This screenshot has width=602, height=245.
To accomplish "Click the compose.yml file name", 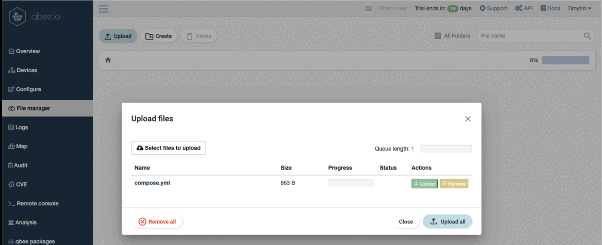I will point(152,183).
